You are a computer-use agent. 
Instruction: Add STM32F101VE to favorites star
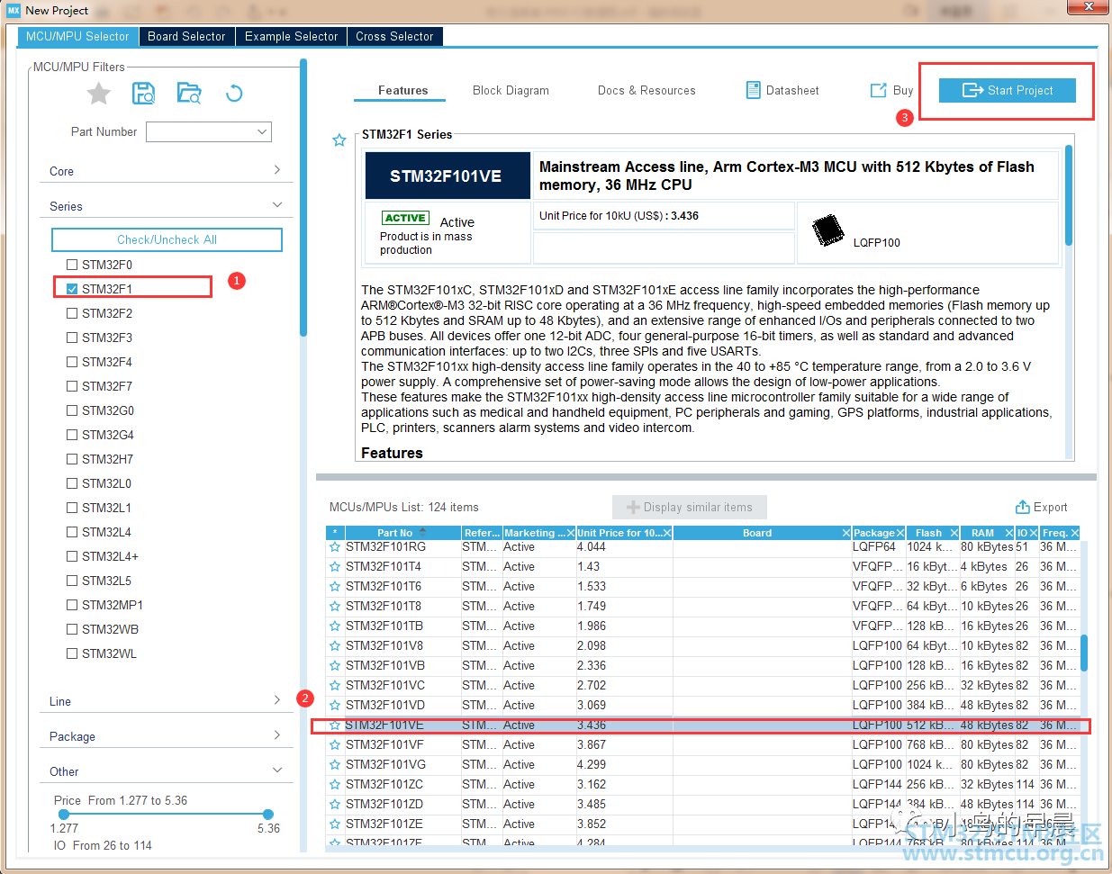[339, 140]
